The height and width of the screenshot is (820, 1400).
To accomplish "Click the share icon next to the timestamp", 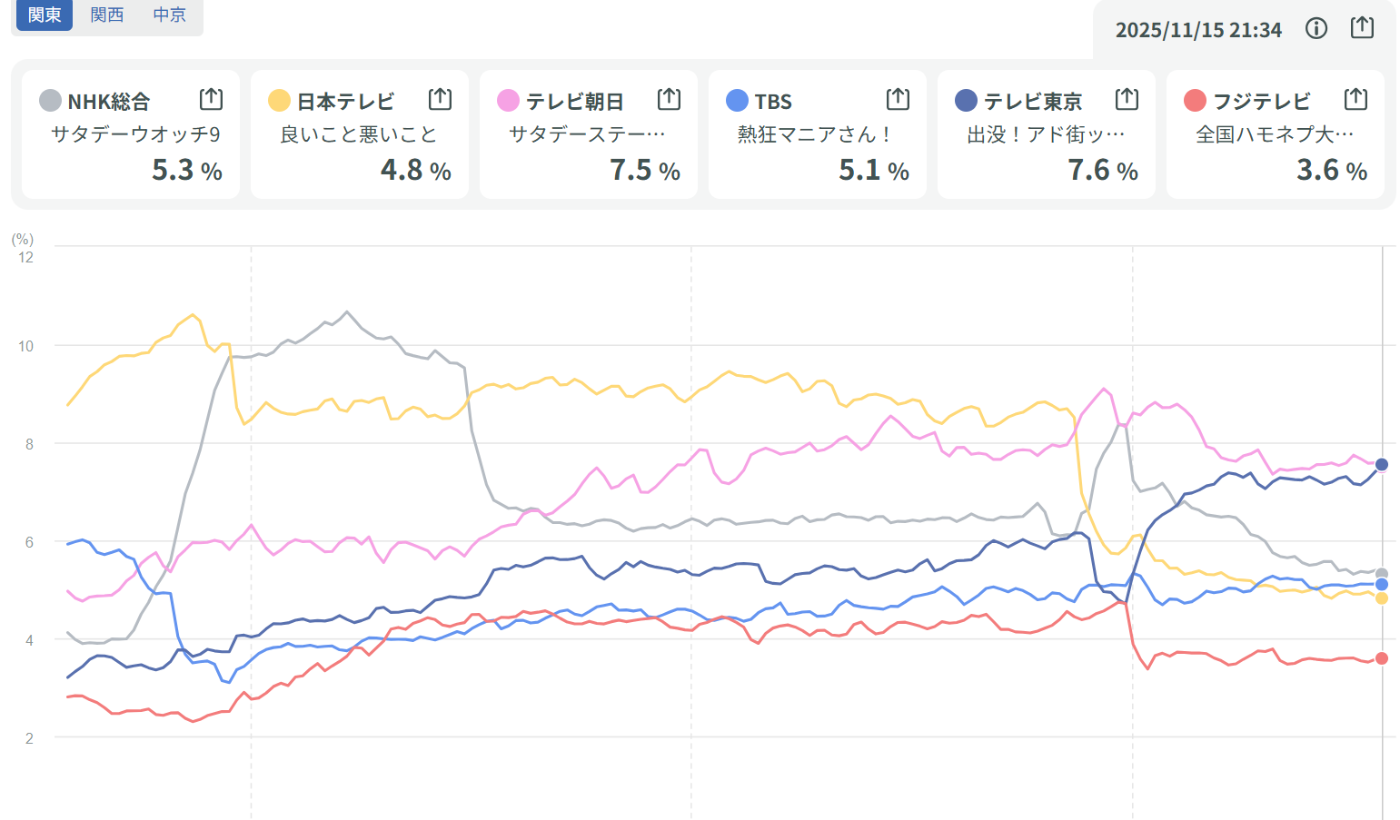I will click(x=1362, y=28).
